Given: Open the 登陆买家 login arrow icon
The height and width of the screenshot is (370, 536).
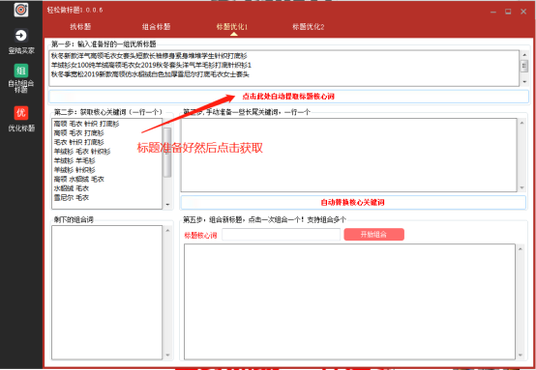Looking at the screenshot, I should tap(21, 36).
